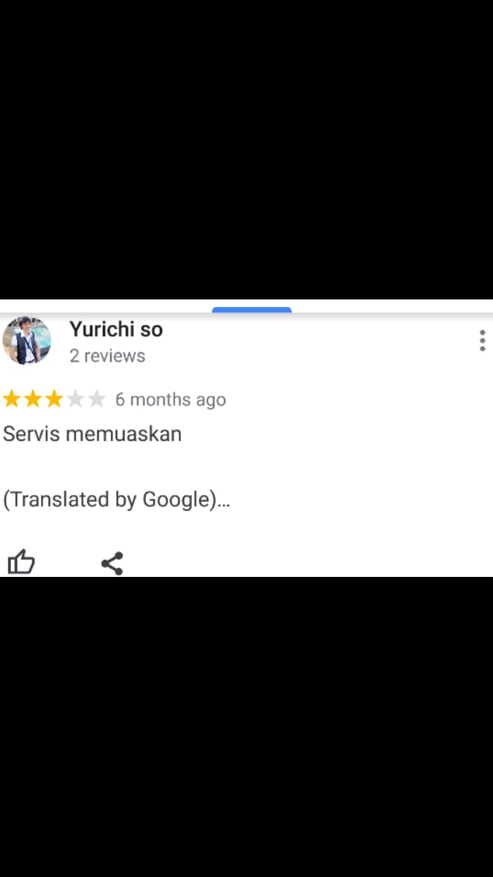The height and width of the screenshot is (877, 493).
Task: Tap the fourth grey rating star
Action: [75, 399]
